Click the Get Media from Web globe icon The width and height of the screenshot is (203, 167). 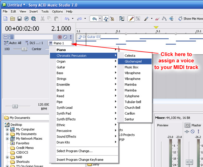coord(33,19)
